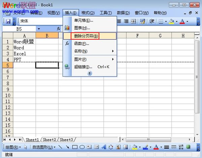
Task: Click the Insert Picture from File icon
Action: click(126, 147)
